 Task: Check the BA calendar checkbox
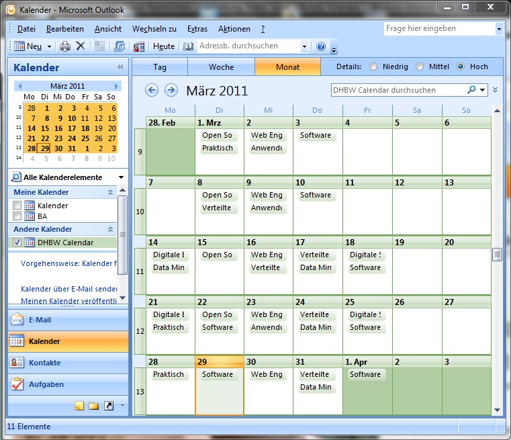17,216
